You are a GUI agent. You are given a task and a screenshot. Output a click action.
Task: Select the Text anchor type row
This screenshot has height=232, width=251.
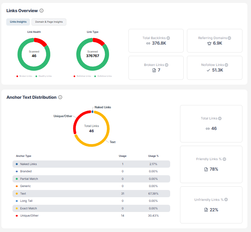click(x=91, y=194)
